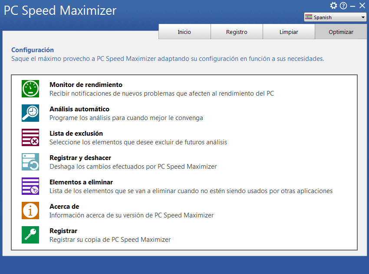Click the help question mark icon
Viewport: 369px width, 274px height.
pyautogui.click(x=343, y=6)
